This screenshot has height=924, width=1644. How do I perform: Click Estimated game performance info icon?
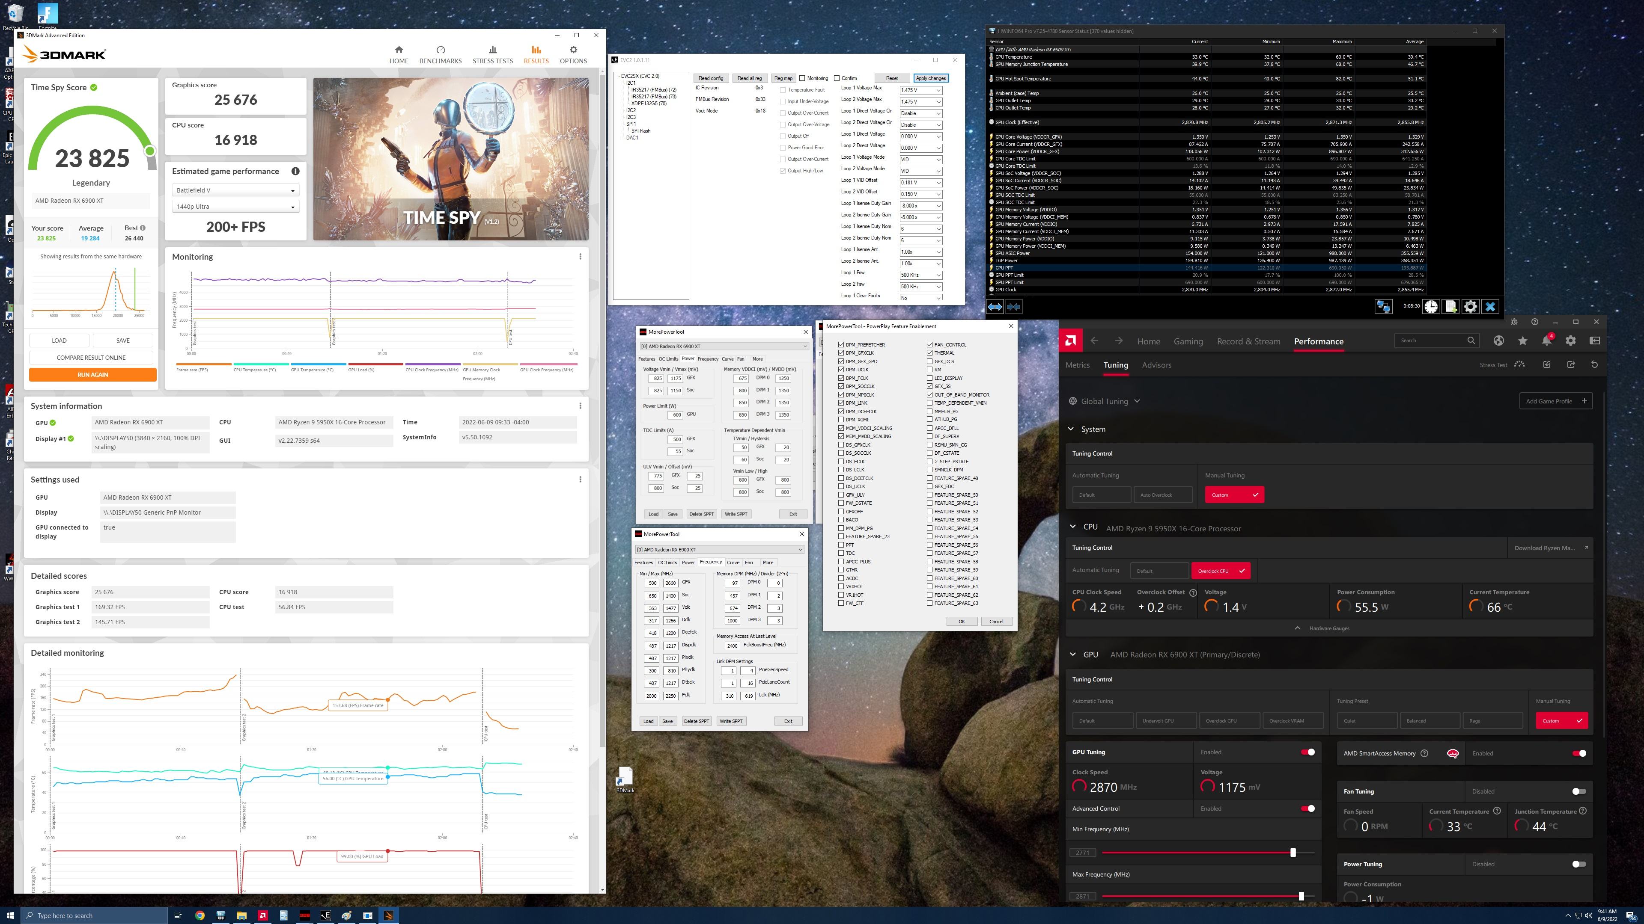[295, 172]
